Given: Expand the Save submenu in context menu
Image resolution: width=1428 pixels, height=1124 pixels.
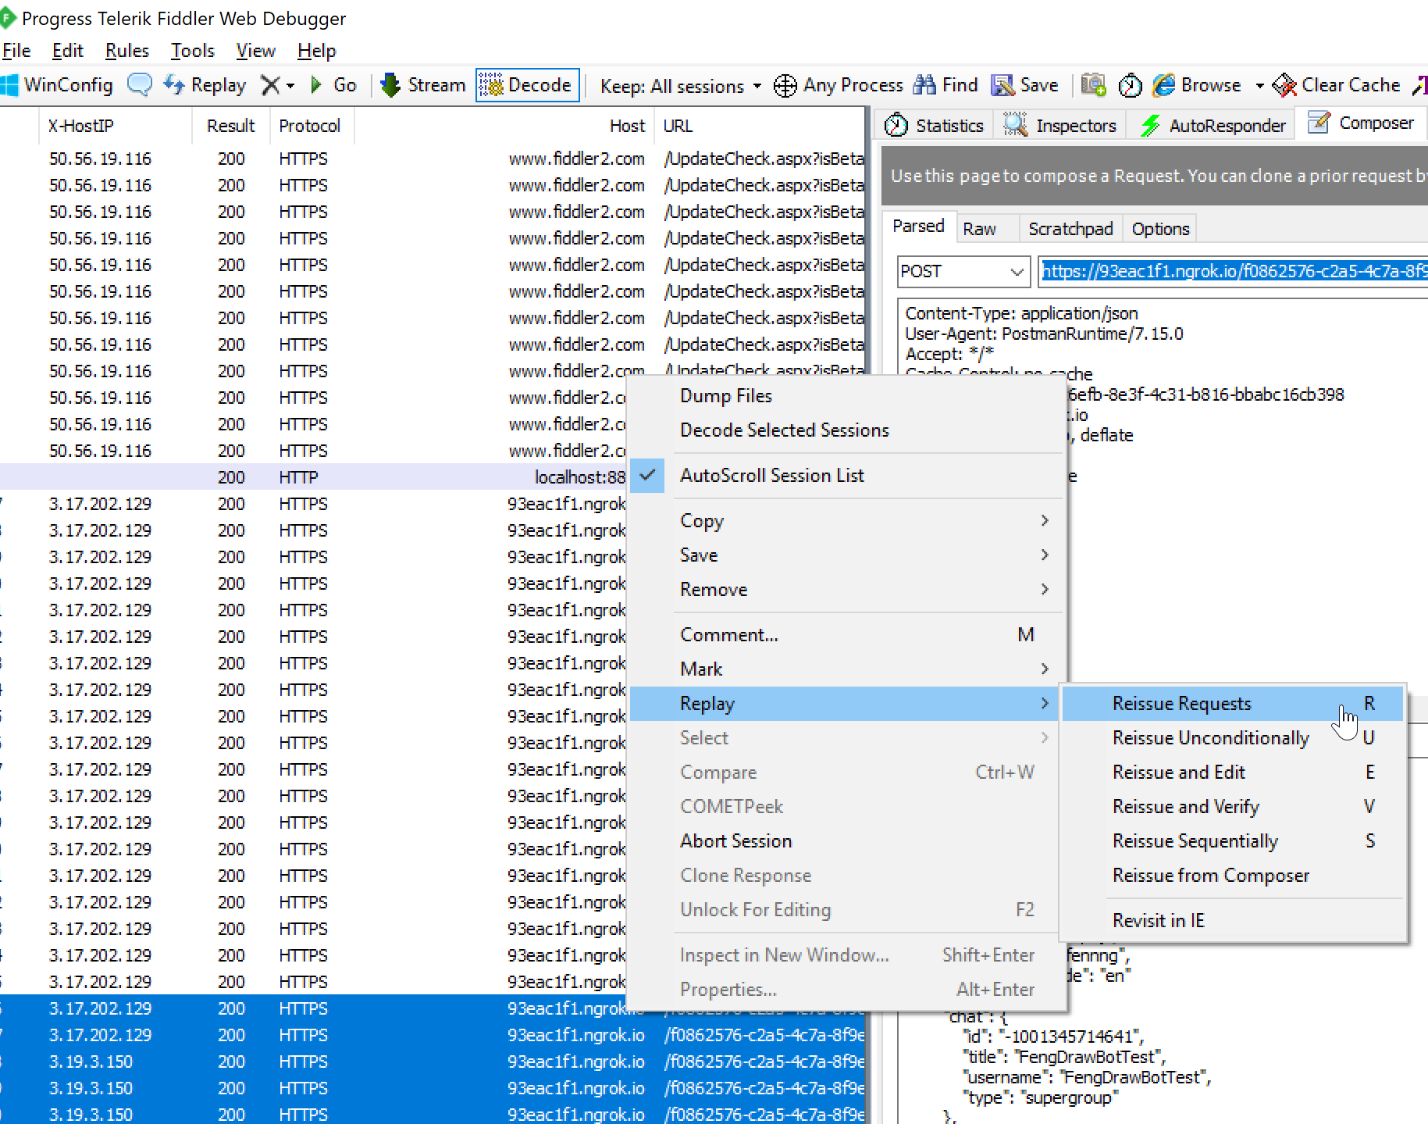Looking at the screenshot, I should [x=846, y=555].
